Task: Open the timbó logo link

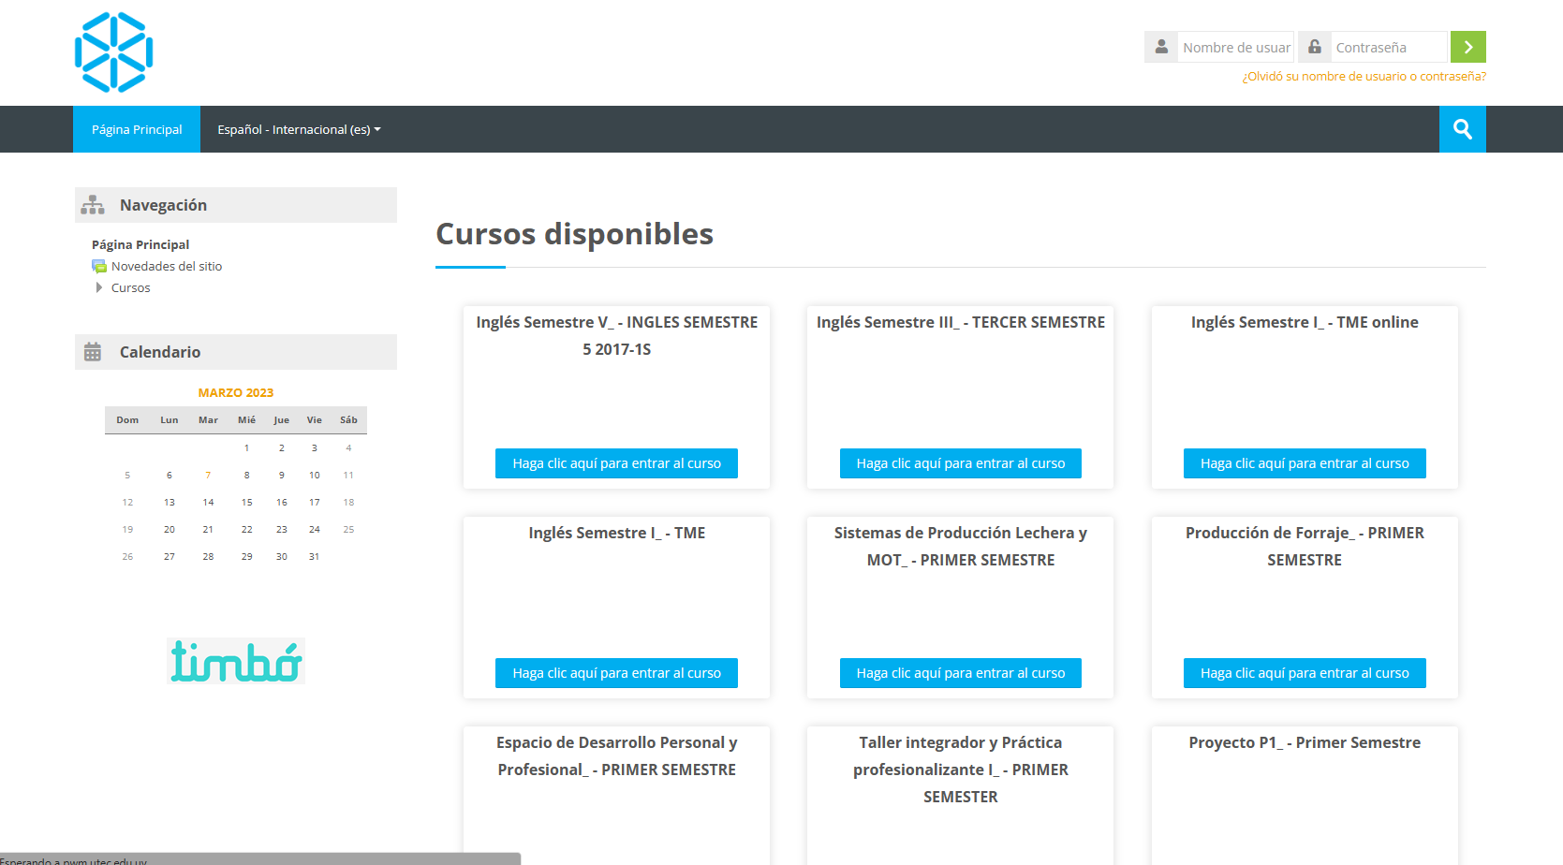Action: 236,662
